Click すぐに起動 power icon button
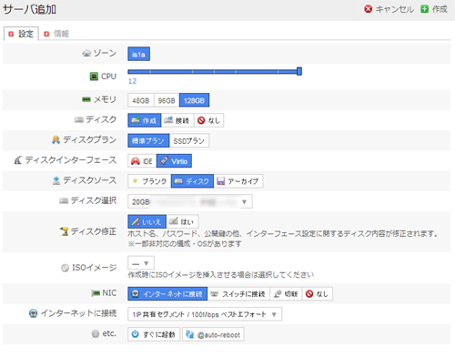This screenshot has height=357, width=455. coord(154,334)
